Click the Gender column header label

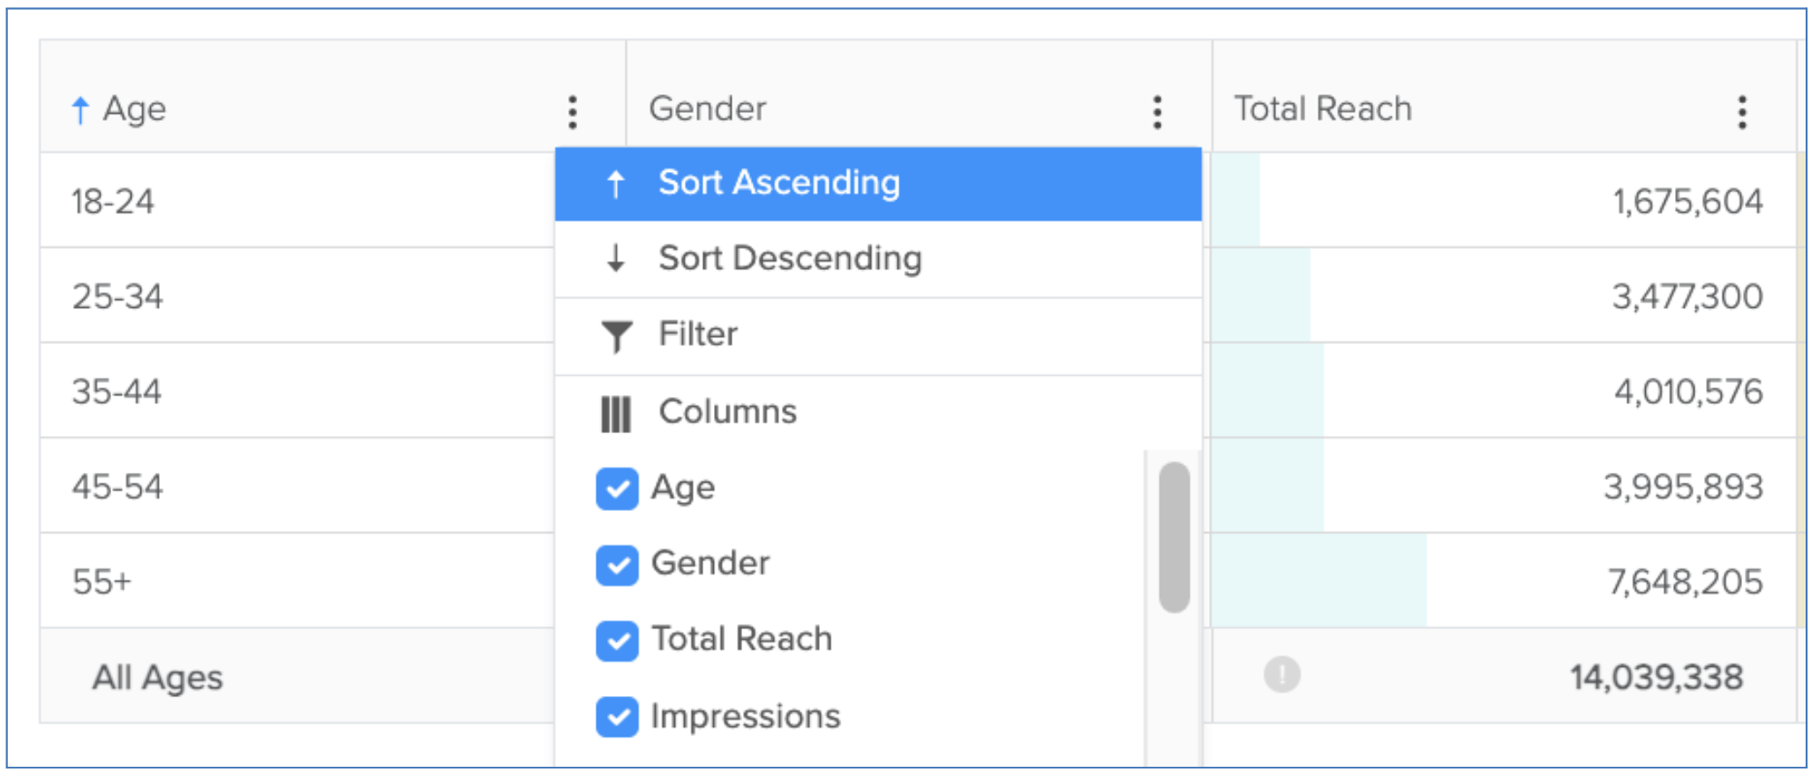pyautogui.click(x=708, y=109)
